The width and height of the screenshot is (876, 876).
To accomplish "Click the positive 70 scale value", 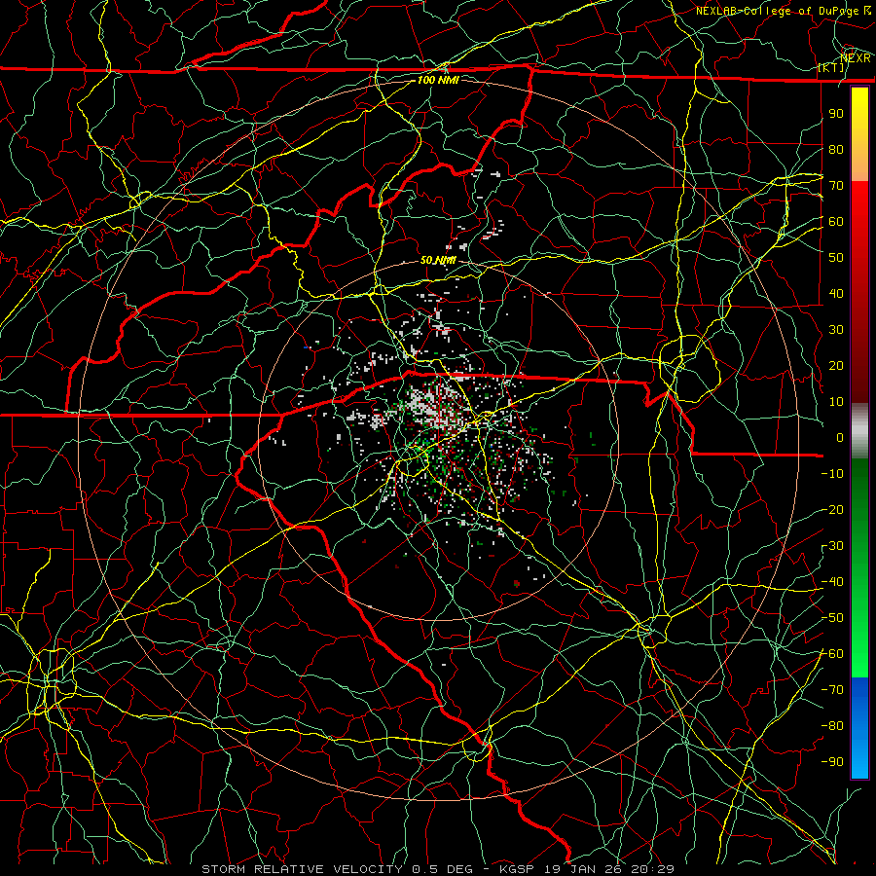I will tap(836, 185).
